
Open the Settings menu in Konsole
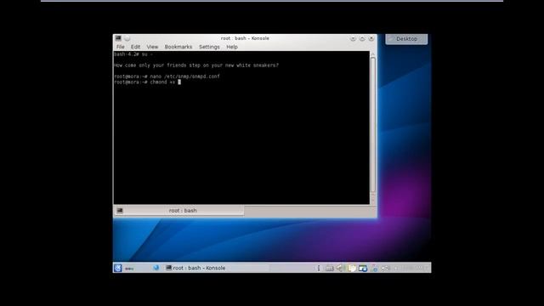209,47
